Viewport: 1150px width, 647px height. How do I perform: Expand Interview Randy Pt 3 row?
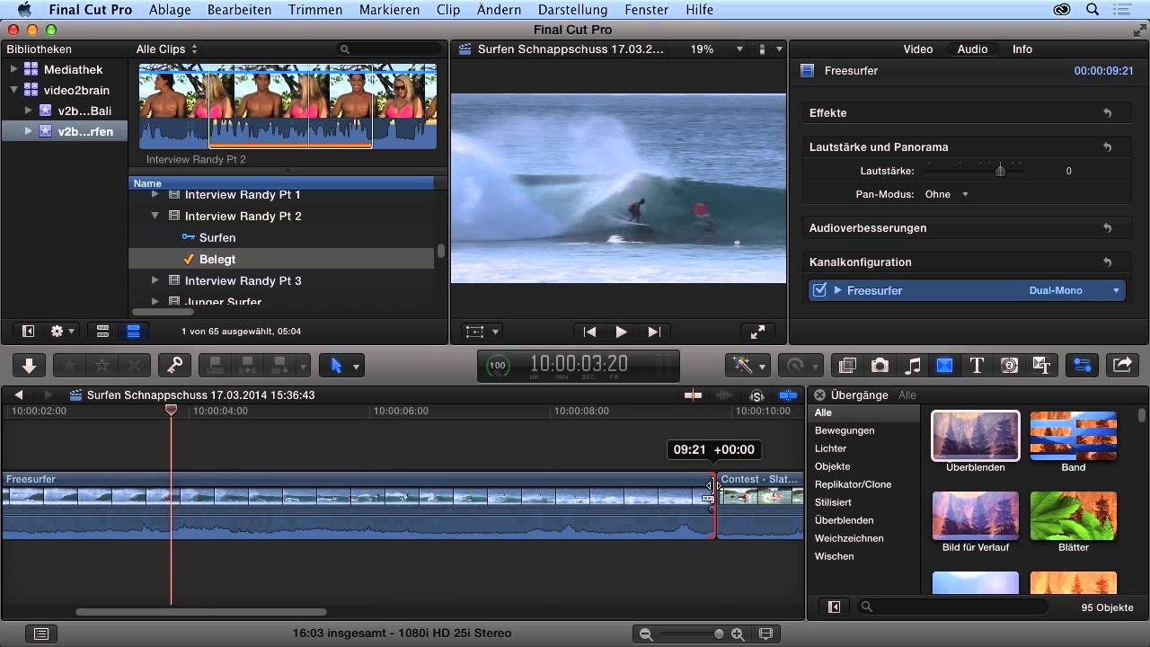(x=155, y=280)
